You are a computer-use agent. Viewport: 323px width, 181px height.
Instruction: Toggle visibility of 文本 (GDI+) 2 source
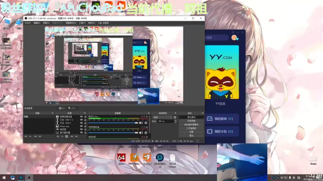(x=82, y=119)
